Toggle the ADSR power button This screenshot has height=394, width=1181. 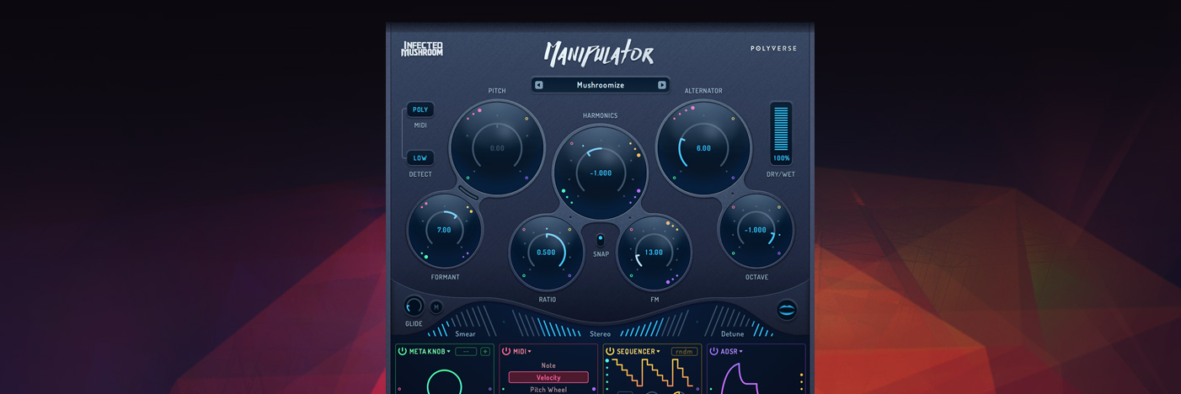pos(713,351)
